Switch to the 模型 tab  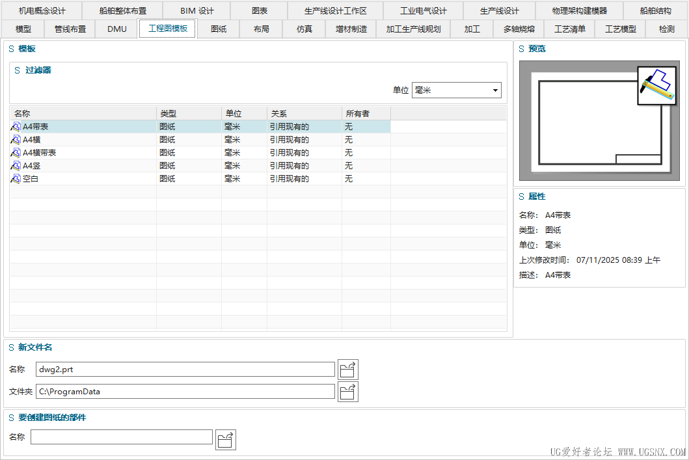tap(23, 29)
